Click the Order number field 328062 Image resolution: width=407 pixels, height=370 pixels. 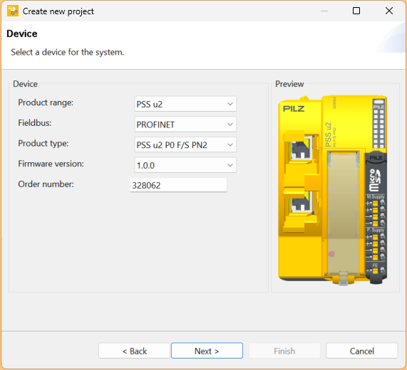click(178, 185)
